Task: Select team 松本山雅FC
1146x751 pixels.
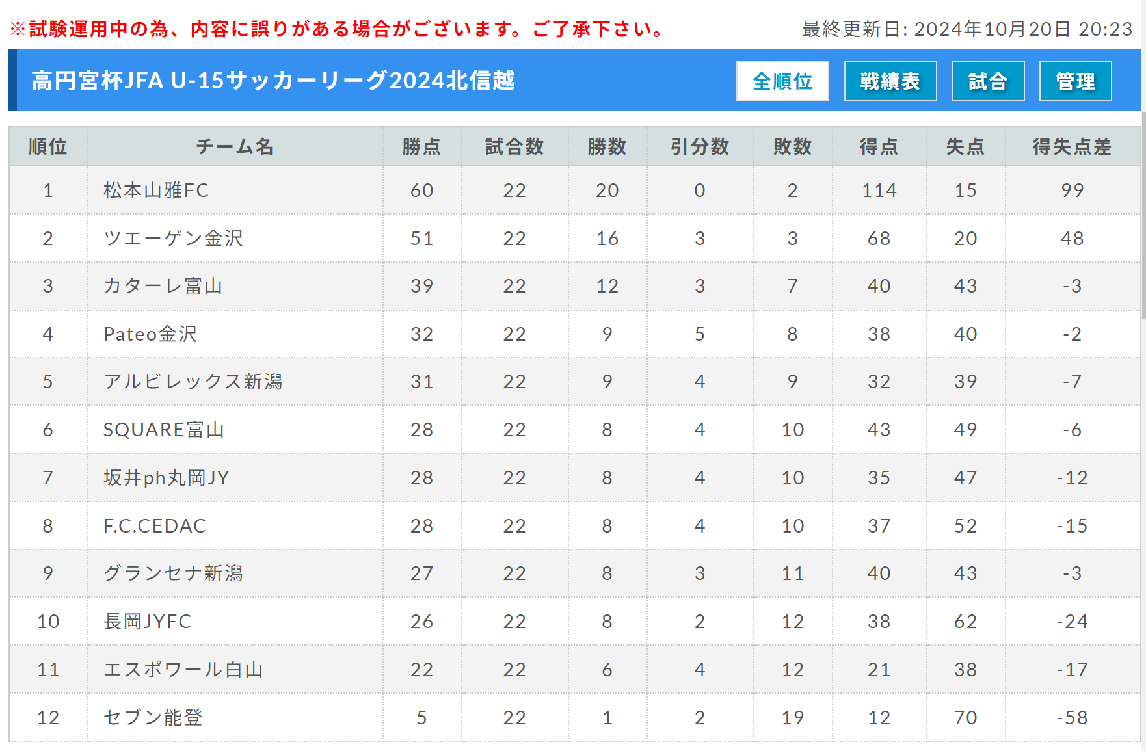Action: click(x=156, y=191)
